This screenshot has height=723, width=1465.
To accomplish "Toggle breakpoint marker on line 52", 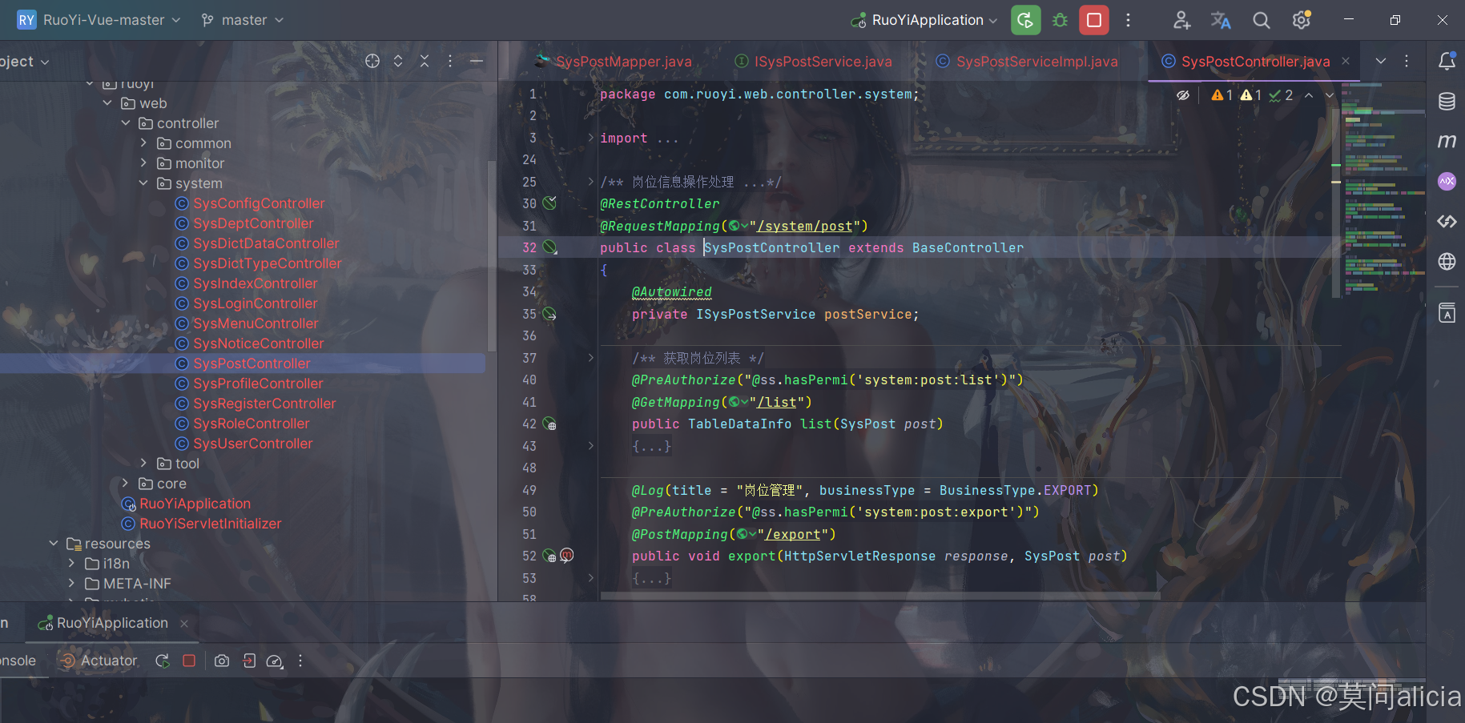I will (567, 555).
